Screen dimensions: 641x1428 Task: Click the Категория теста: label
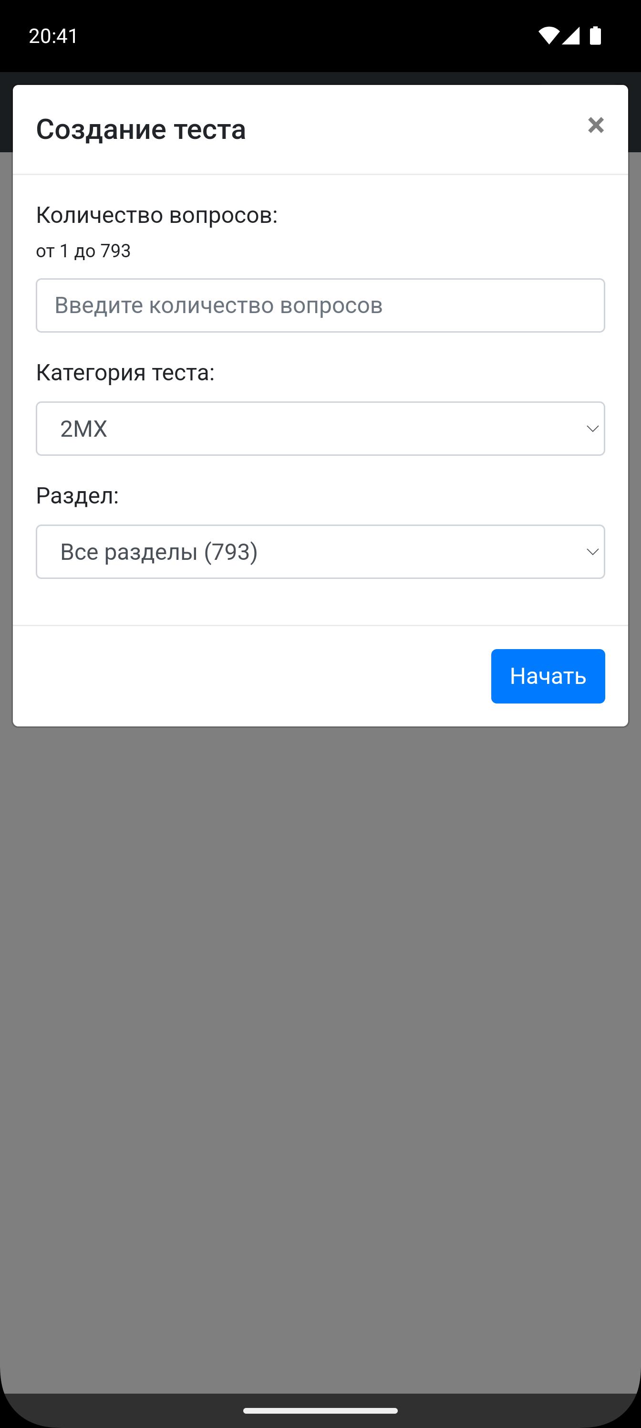coord(125,373)
